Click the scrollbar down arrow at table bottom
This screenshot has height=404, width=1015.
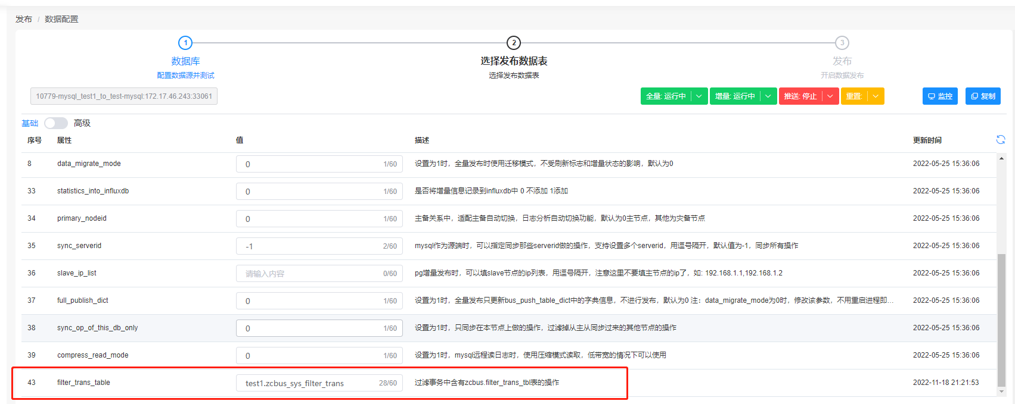point(1001,392)
